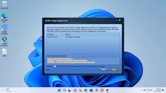Open the Chat app on taskbar
Screen dimensions: 166x93
pos(75,90)
